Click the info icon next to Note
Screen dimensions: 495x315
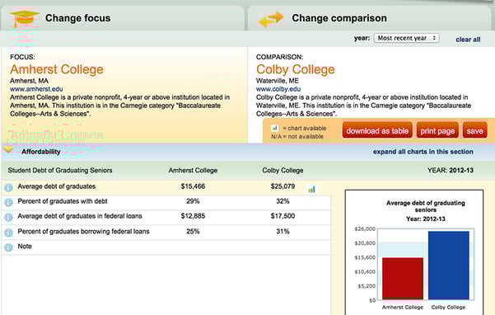(8, 247)
